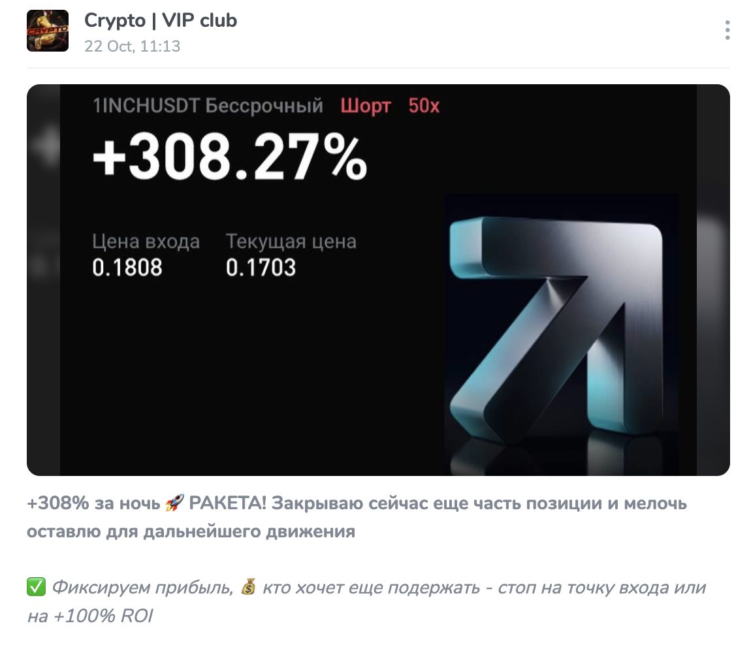Click the green checkmark emoji
Screen dimensions: 751x649
(x=37, y=587)
